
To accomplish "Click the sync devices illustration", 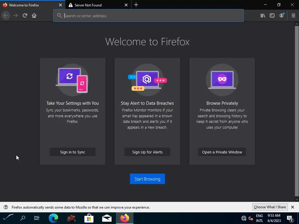I will click(x=72, y=80).
